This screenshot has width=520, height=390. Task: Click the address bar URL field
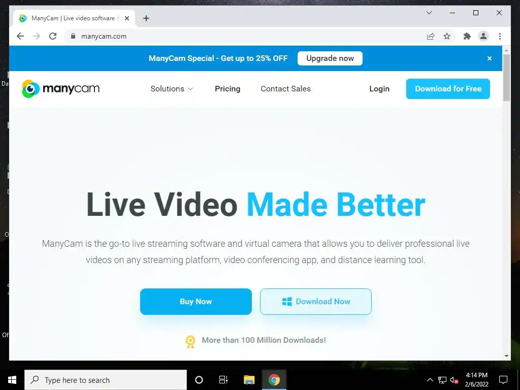[x=245, y=36]
